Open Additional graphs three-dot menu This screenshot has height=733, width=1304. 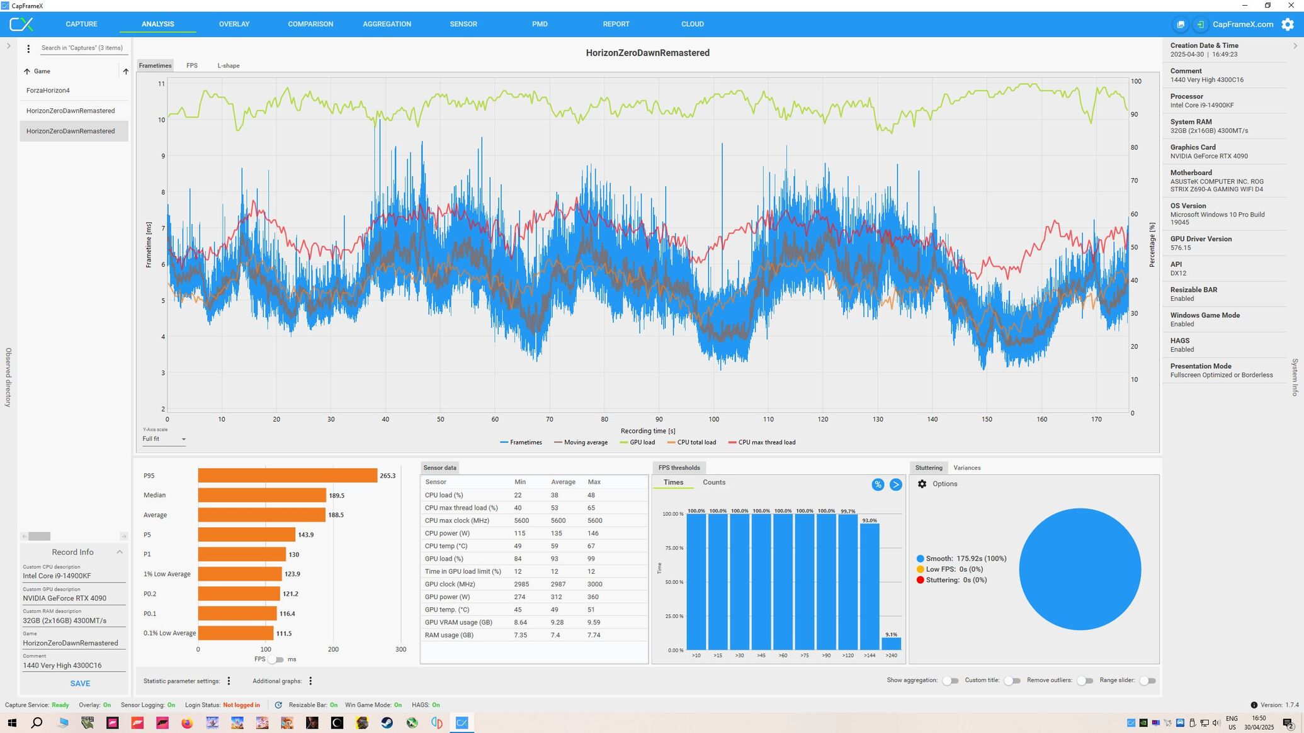click(x=310, y=681)
